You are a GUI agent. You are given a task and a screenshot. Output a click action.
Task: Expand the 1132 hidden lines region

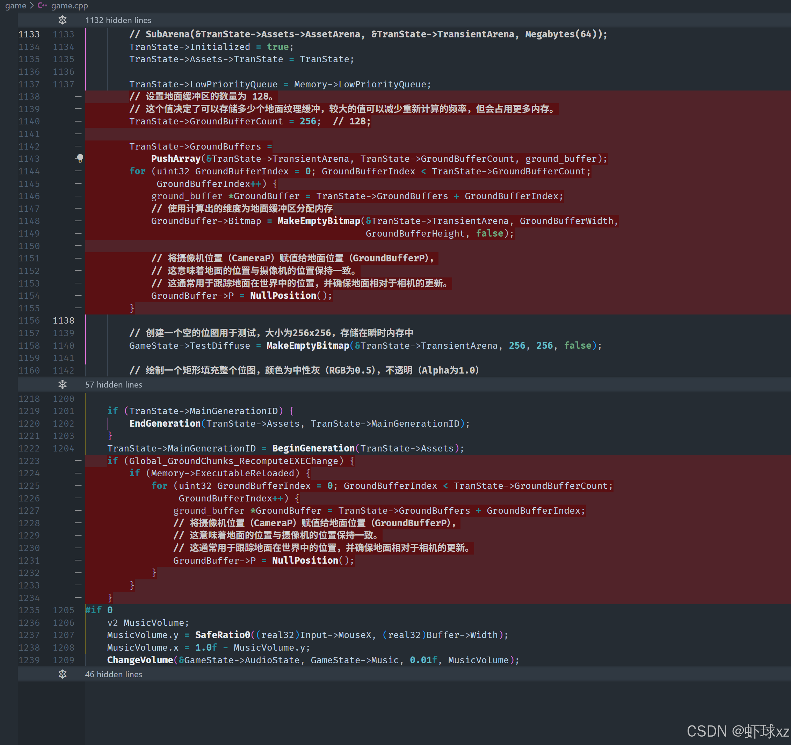coord(118,20)
